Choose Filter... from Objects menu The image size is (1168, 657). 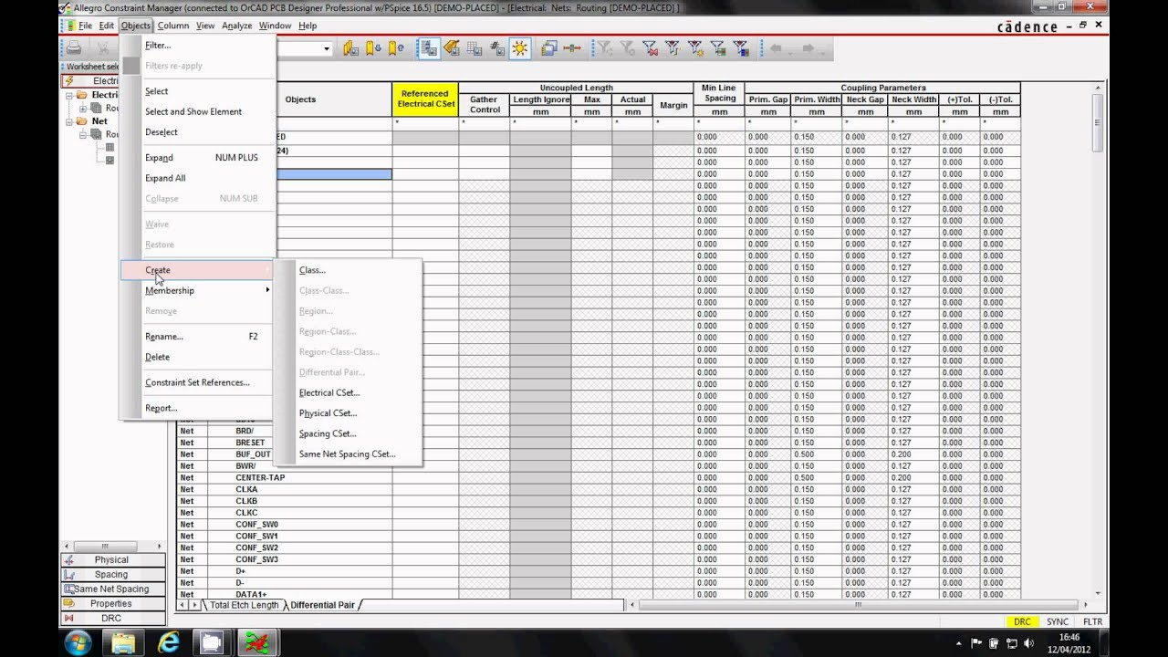pyautogui.click(x=198, y=46)
